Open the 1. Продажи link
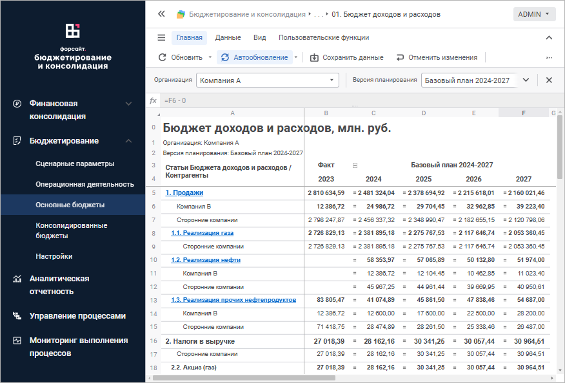 [x=184, y=192]
